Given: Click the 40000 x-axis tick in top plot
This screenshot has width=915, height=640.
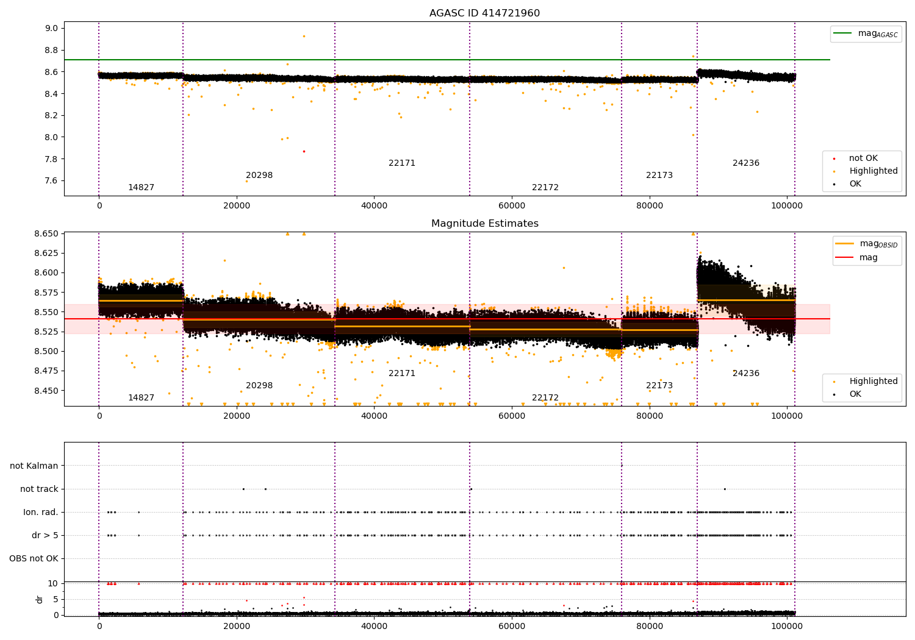Looking at the screenshot, I should click(374, 206).
